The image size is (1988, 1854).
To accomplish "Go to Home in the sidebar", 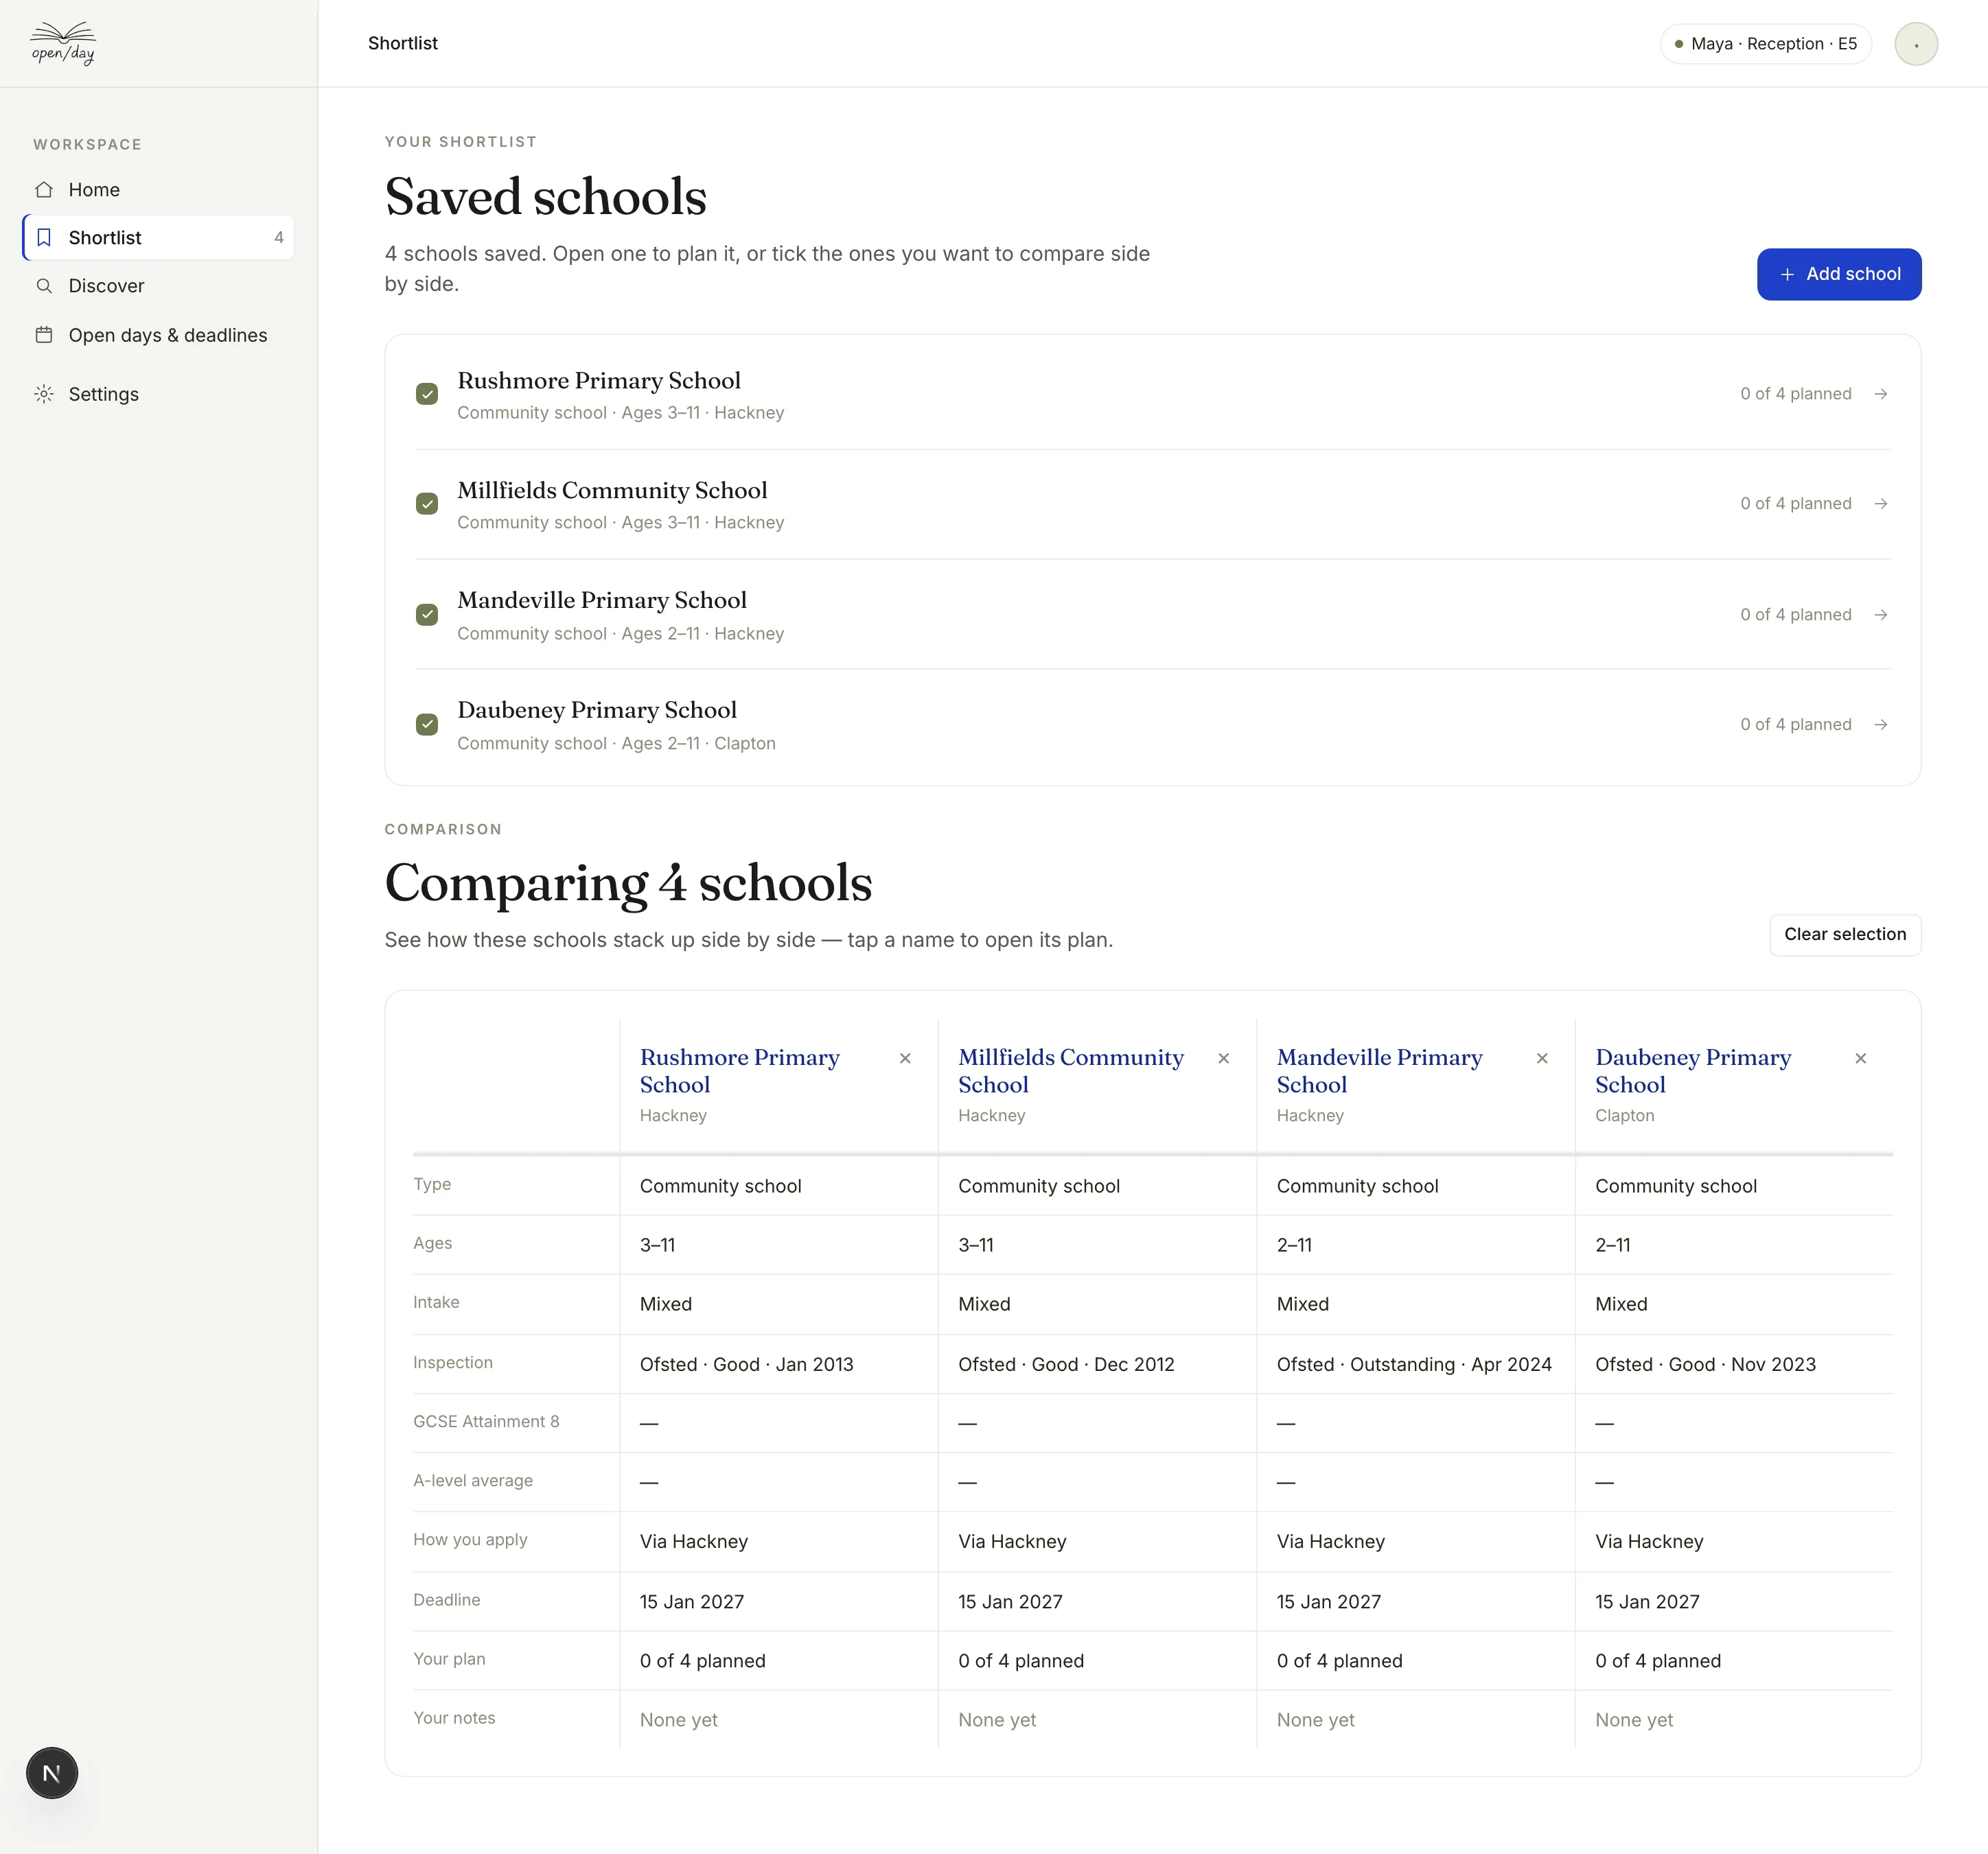I will pyautogui.click(x=158, y=190).
